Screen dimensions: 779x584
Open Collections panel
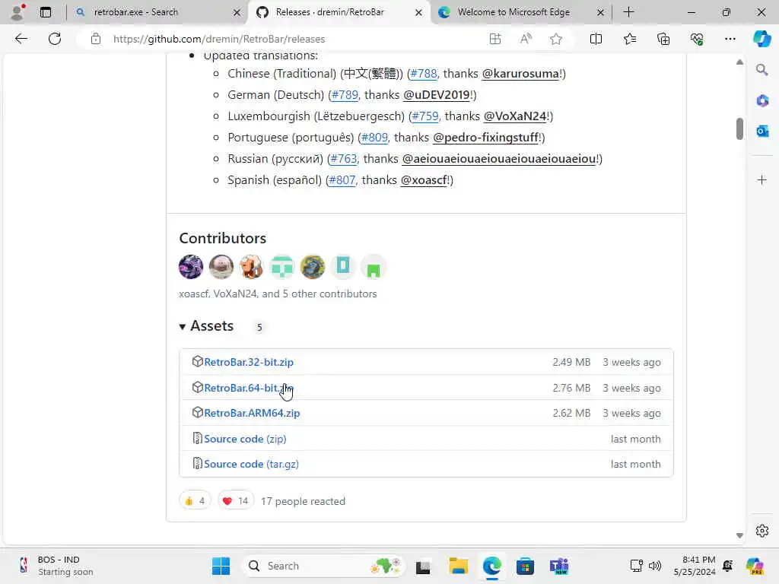coord(663,39)
